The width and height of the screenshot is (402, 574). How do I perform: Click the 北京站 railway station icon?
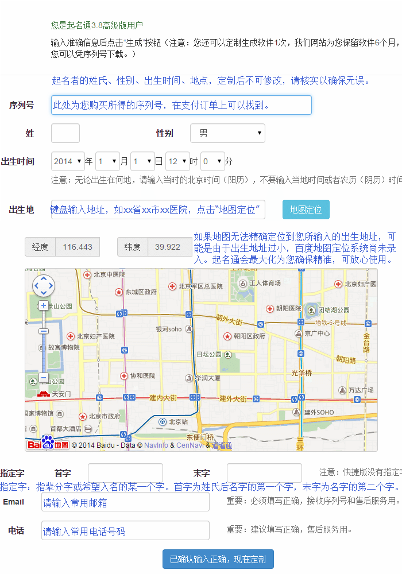pos(163,421)
